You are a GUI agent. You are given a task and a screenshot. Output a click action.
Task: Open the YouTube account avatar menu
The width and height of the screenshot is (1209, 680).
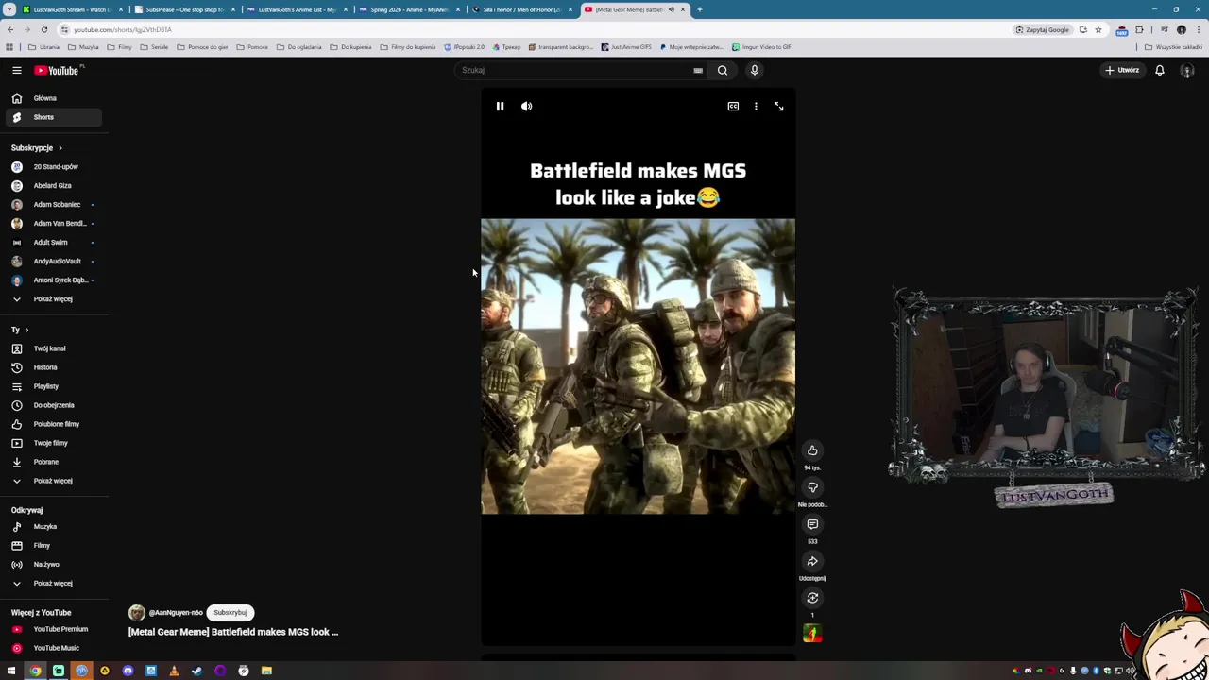coord(1187,70)
